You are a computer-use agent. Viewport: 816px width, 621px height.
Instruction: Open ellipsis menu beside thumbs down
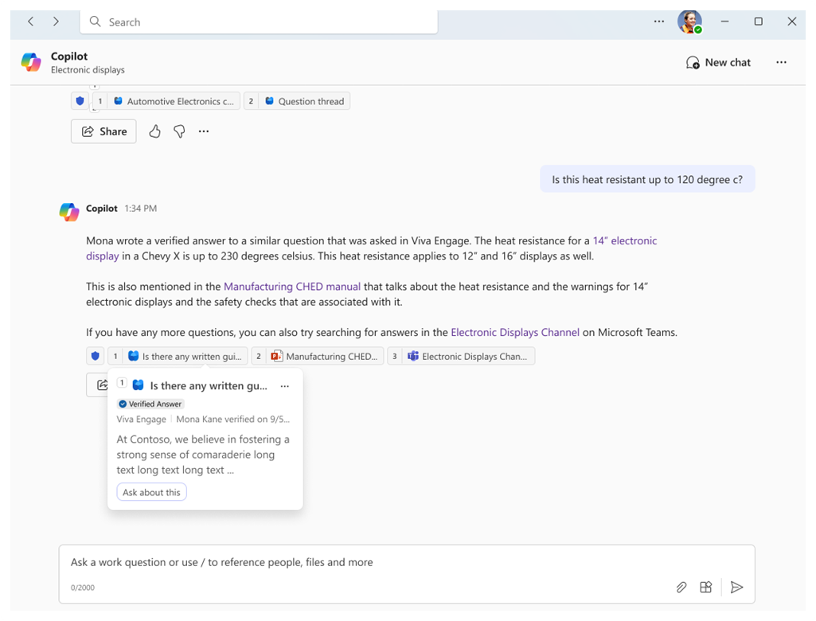click(x=204, y=131)
